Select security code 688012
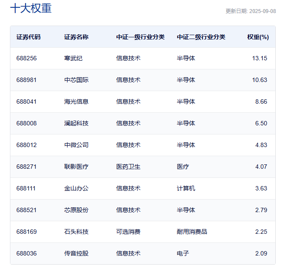 pos(26,145)
